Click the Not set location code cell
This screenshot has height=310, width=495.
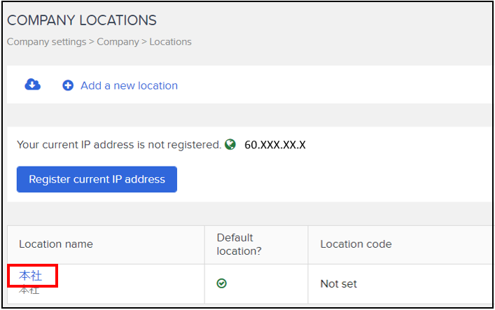click(x=338, y=284)
